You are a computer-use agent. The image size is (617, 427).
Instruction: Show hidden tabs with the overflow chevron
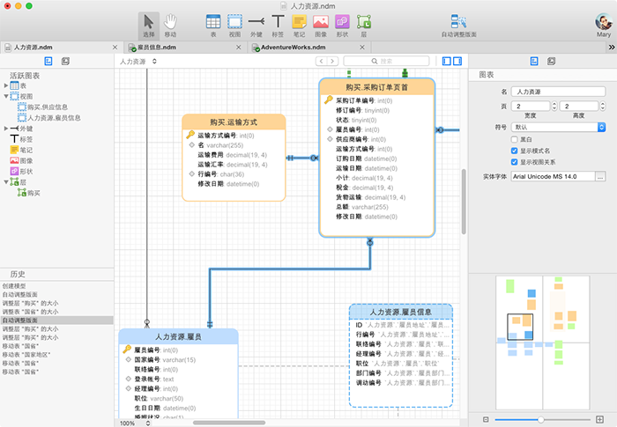612,48
